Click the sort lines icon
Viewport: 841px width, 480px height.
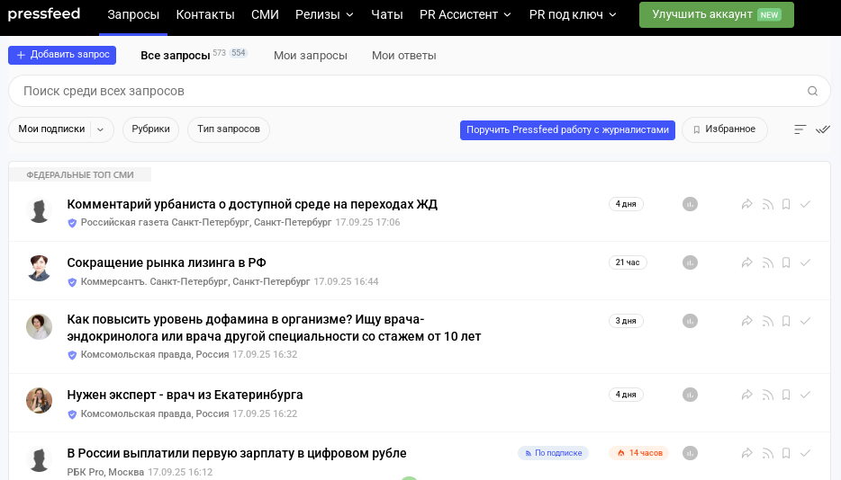click(800, 129)
